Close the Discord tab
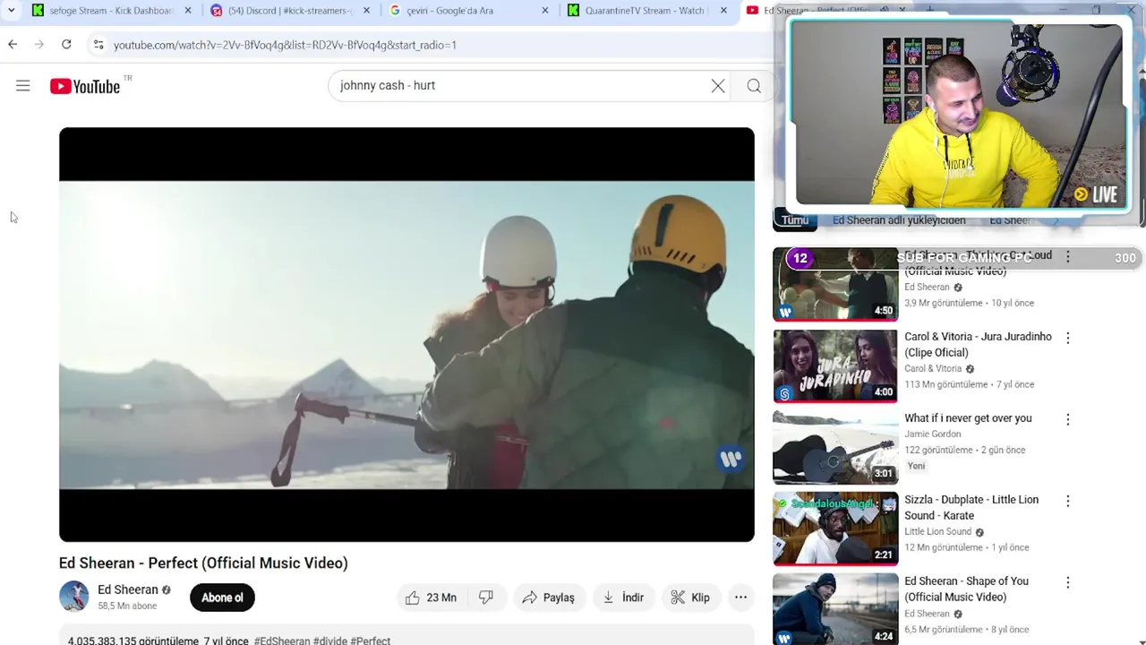The height and width of the screenshot is (645, 1146). tap(367, 11)
